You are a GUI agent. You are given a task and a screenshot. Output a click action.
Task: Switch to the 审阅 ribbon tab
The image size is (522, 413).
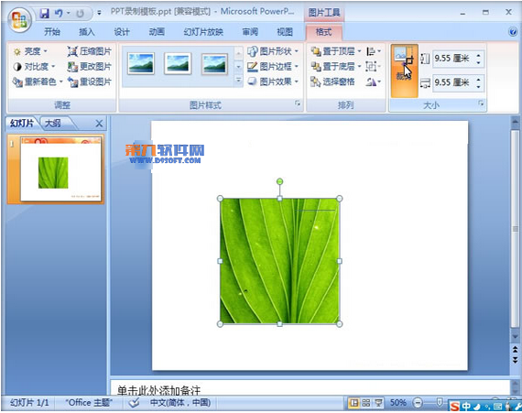[250, 32]
